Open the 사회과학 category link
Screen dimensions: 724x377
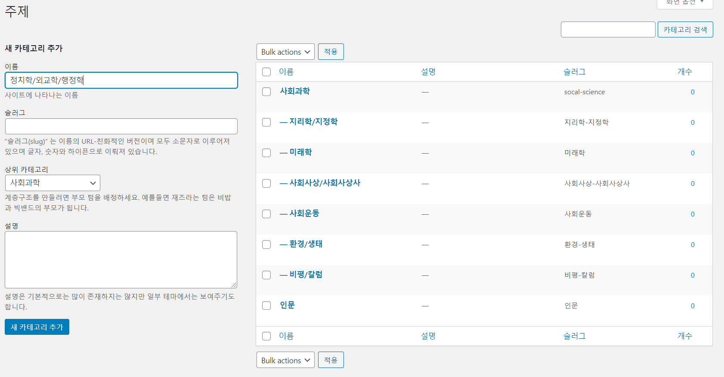(x=295, y=91)
